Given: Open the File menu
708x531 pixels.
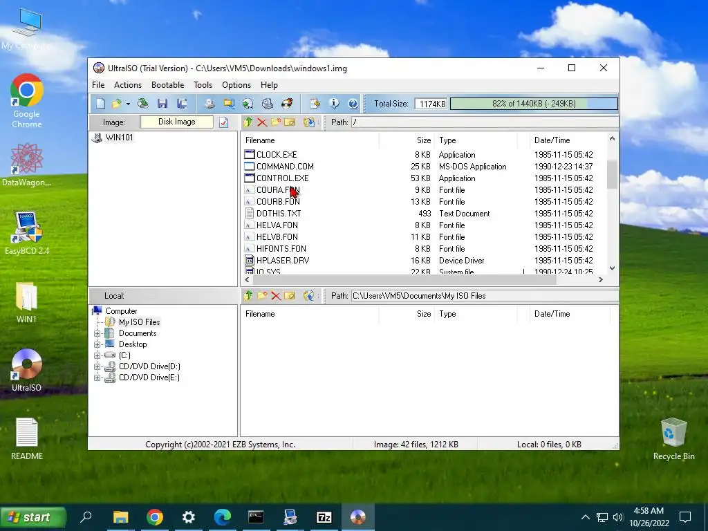Looking at the screenshot, I should 98,85.
